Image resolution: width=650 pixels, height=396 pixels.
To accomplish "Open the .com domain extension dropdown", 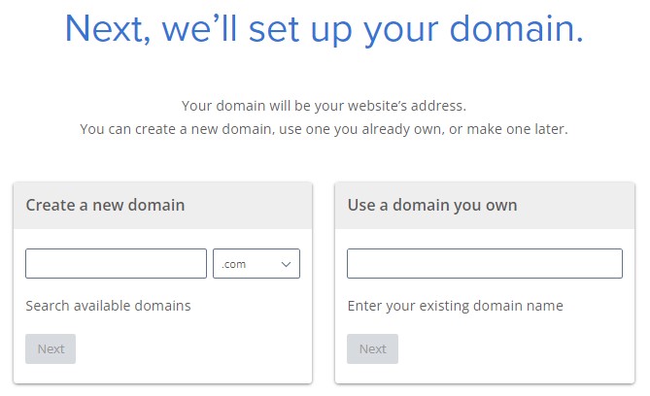I will click(257, 264).
